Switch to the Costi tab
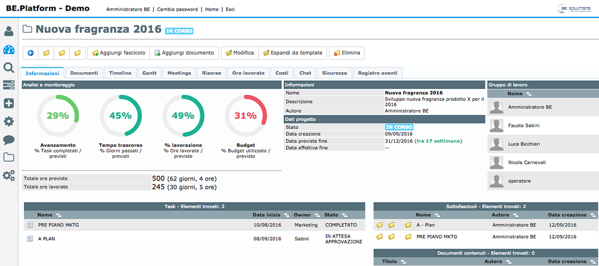This screenshot has width=599, height=266. click(282, 73)
